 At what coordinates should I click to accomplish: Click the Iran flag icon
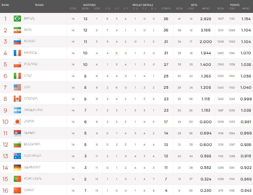click(x=17, y=30)
